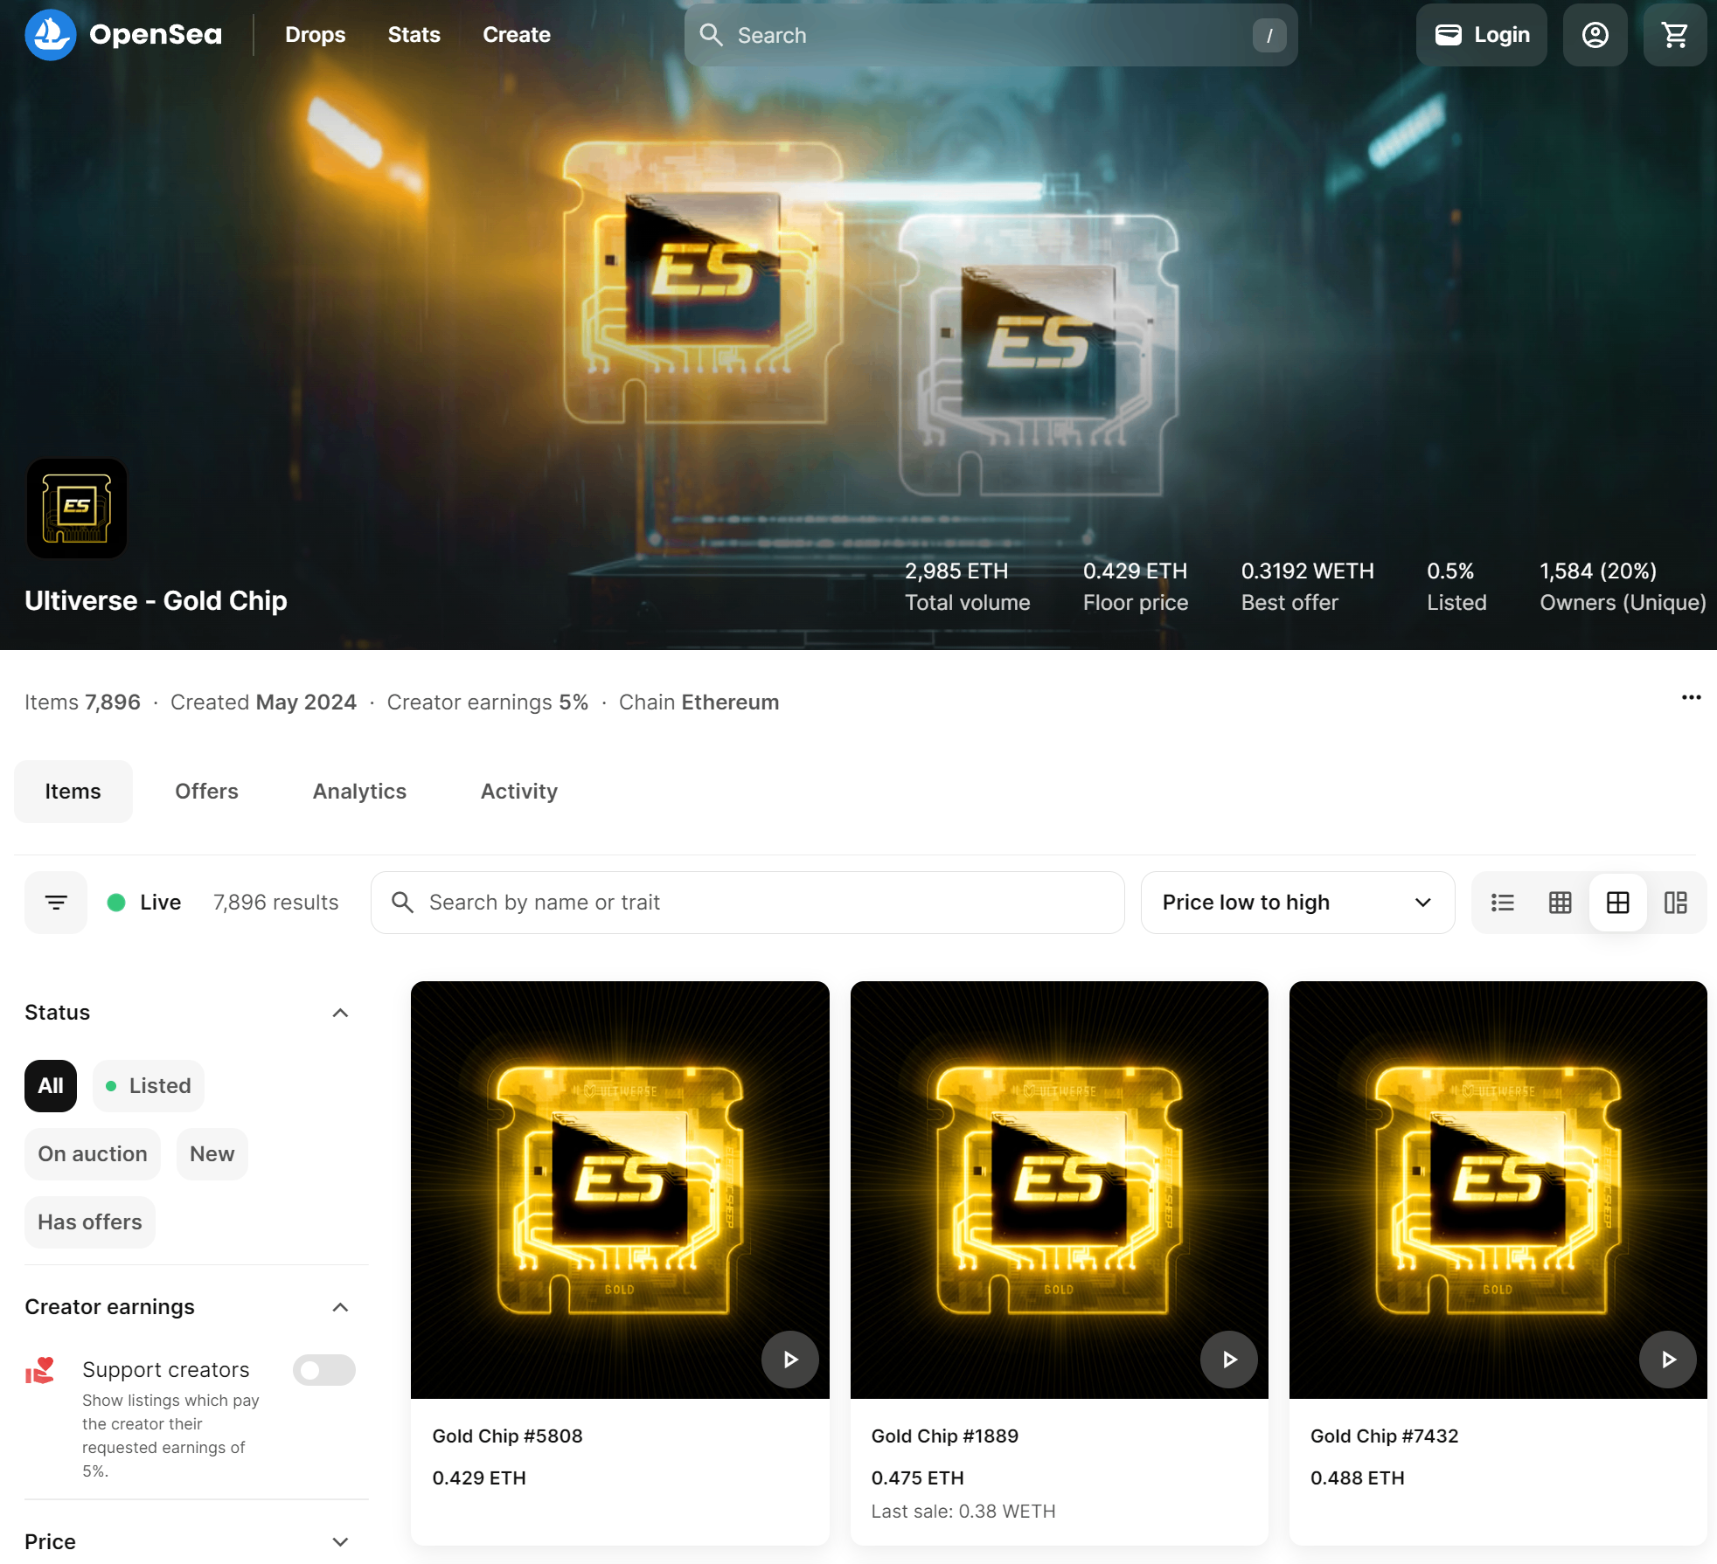This screenshot has height=1564, width=1717.
Task: Expand the Price filter section
Action: (341, 1542)
